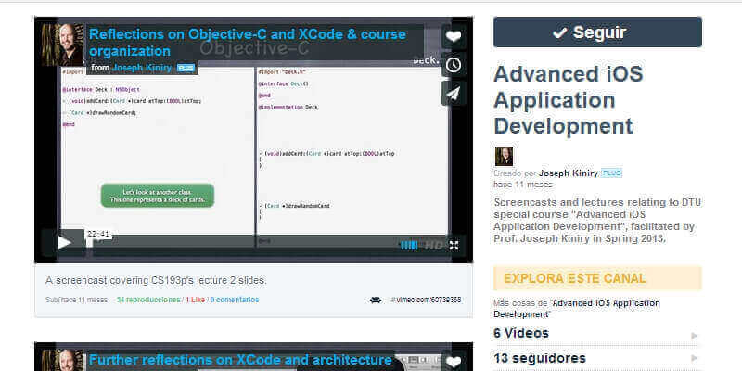Add first video to Watch Later
This screenshot has width=742, height=371.
(453, 65)
